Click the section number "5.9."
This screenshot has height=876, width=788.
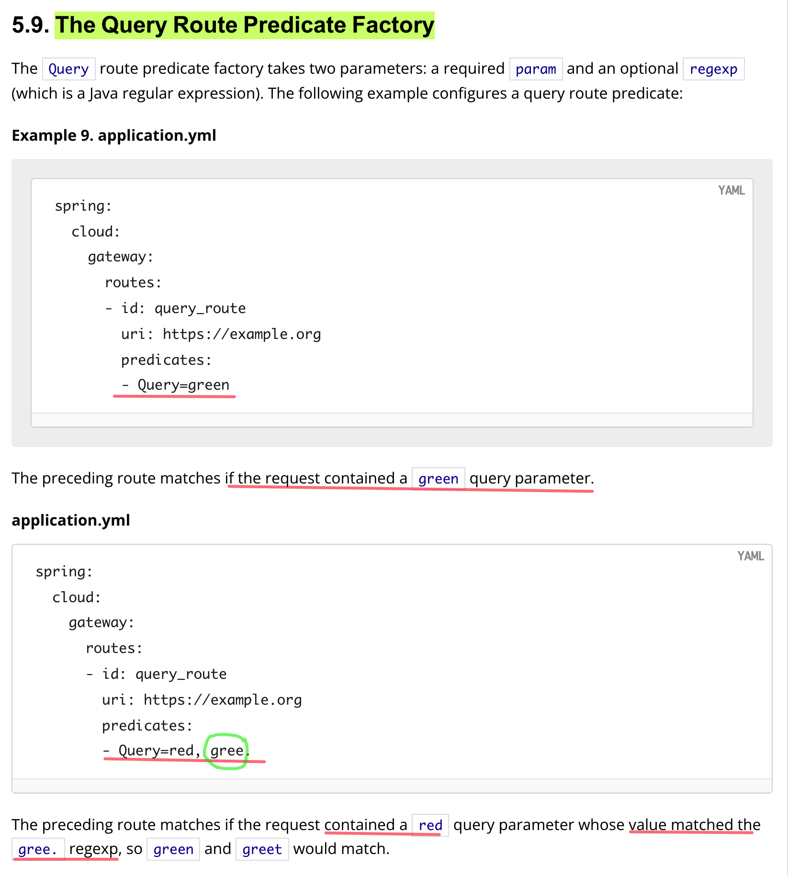click(x=31, y=25)
